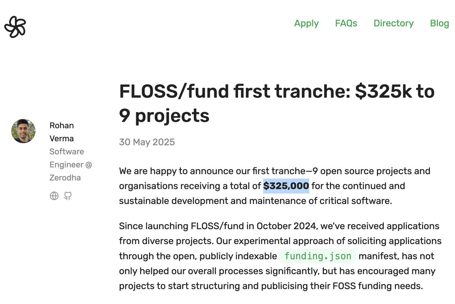Navigate to the Blog section
455x304 pixels.
tap(439, 23)
